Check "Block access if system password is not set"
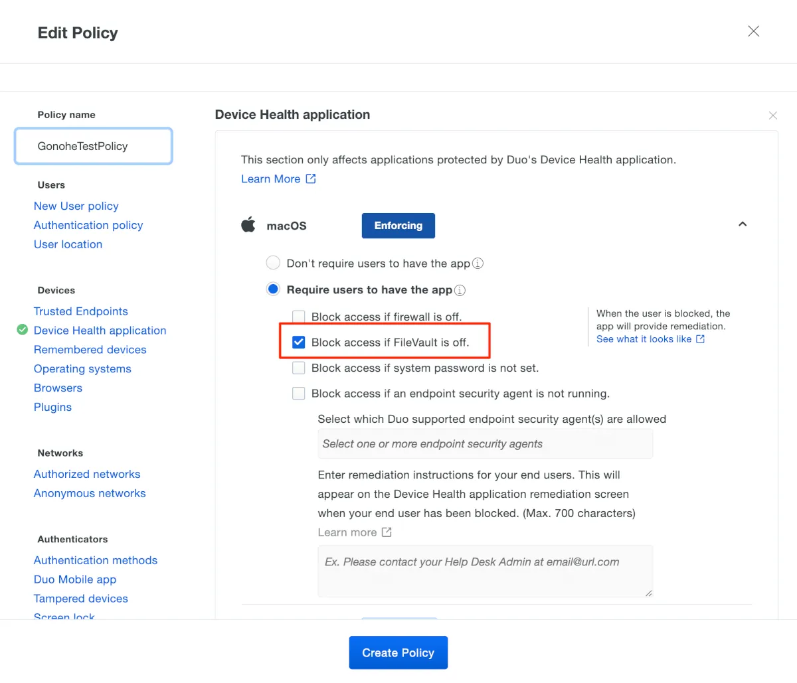This screenshot has width=797, height=683. (x=299, y=368)
